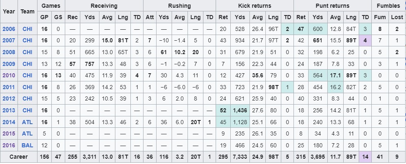Click the CHI team link in 2012 row

coord(27,99)
